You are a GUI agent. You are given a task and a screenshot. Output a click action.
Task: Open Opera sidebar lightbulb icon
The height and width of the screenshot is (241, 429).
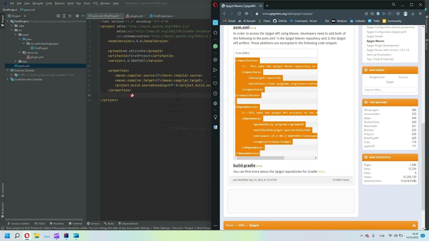click(x=215, y=117)
